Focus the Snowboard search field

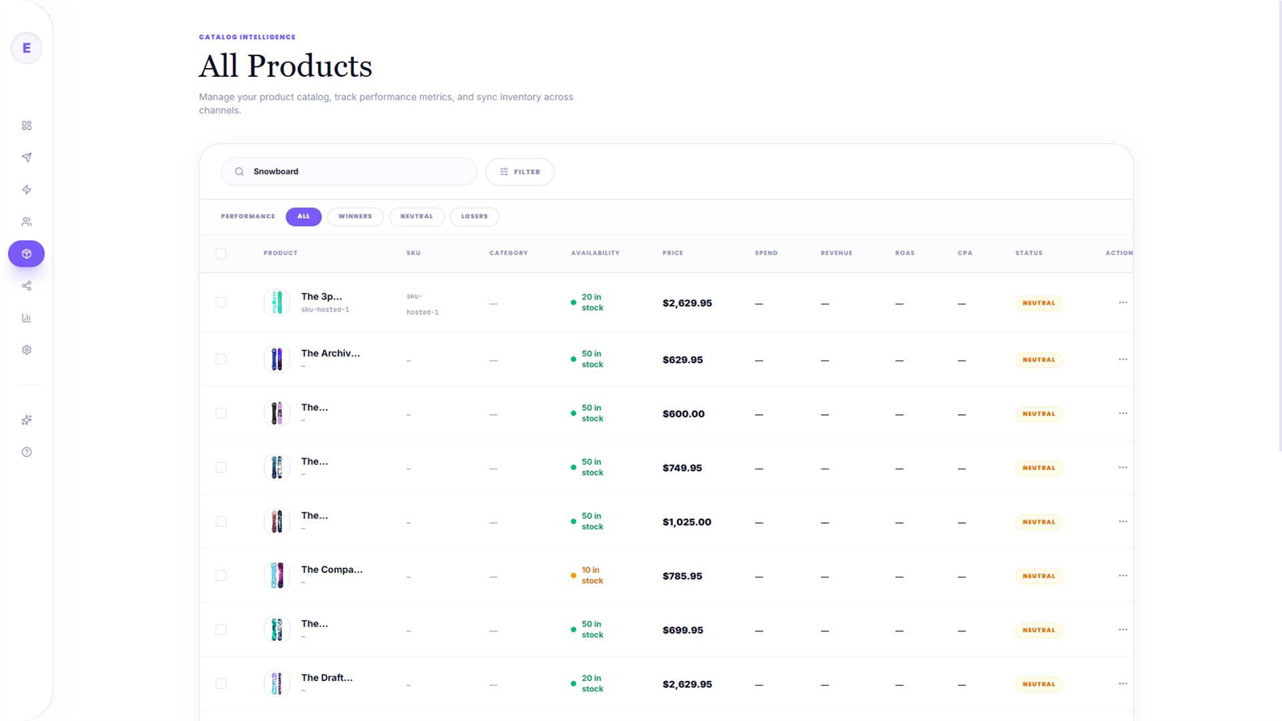coord(349,171)
